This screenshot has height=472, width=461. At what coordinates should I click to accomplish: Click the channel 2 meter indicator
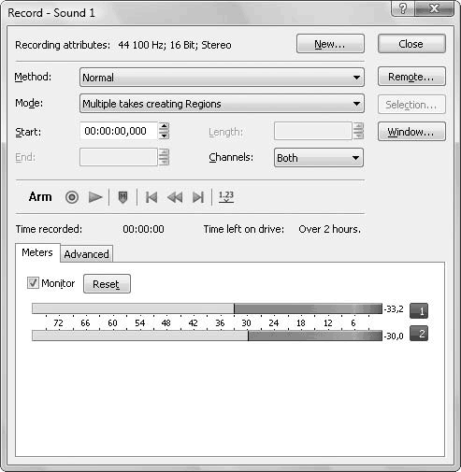tap(419, 334)
